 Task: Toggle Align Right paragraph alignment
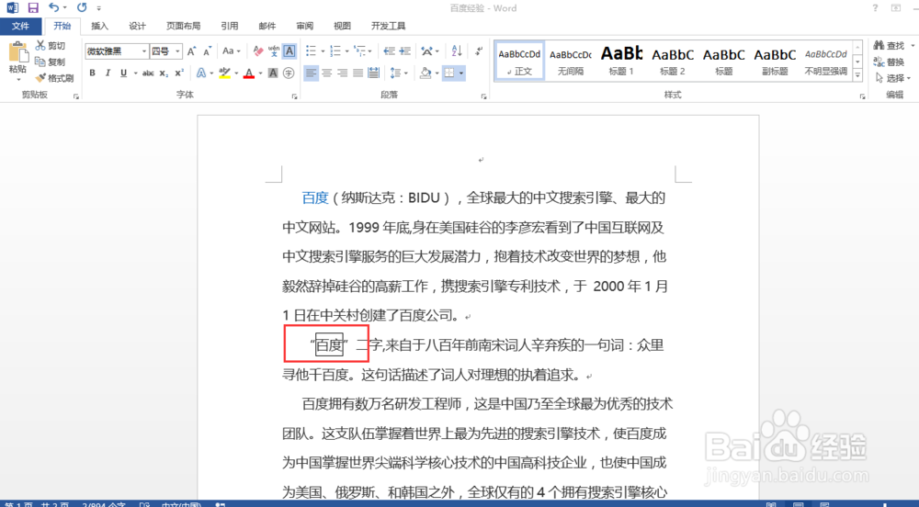[342, 73]
